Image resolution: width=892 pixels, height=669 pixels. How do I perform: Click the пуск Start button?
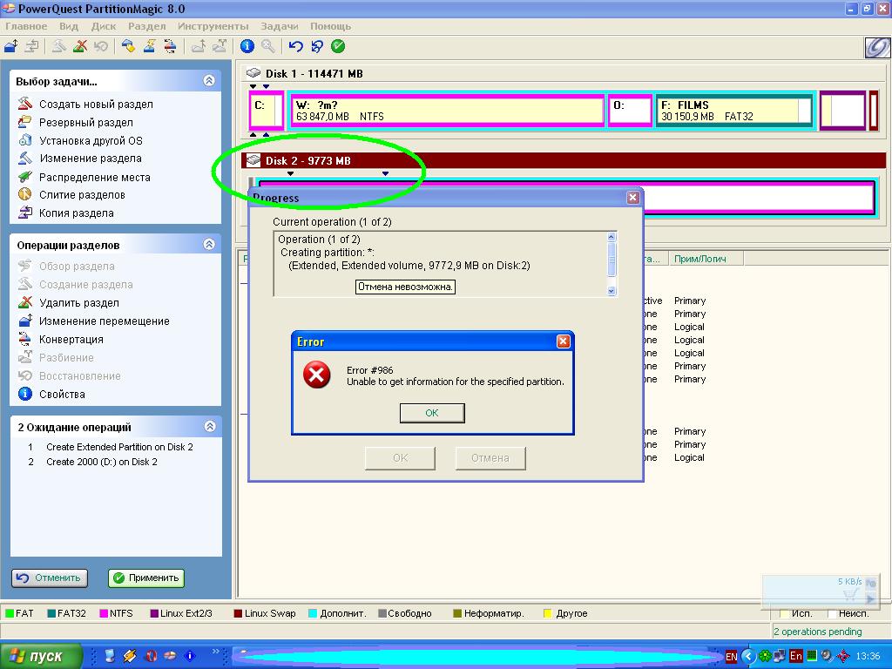(x=40, y=656)
